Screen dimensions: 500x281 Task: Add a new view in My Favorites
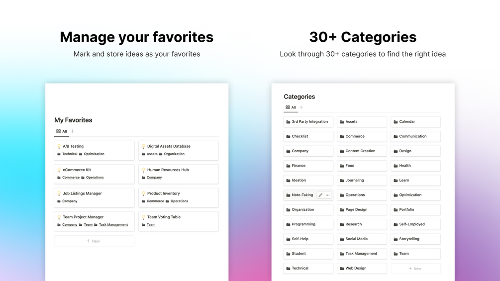(73, 131)
